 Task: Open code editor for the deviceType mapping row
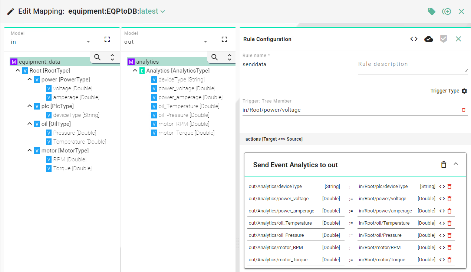pos(442,186)
